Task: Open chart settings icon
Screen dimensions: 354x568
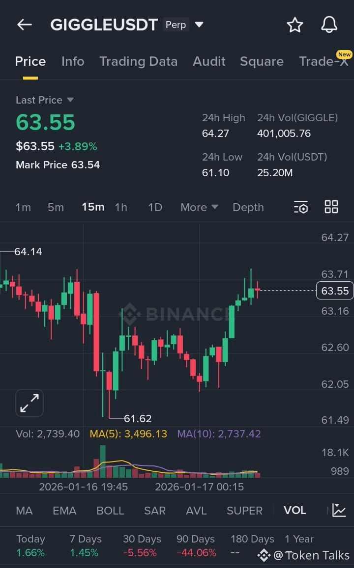Action: pos(300,207)
